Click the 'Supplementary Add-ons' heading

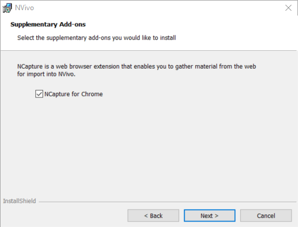pos(48,24)
